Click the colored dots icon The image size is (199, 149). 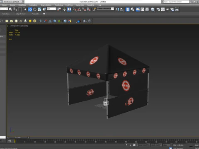[x=70, y=21]
